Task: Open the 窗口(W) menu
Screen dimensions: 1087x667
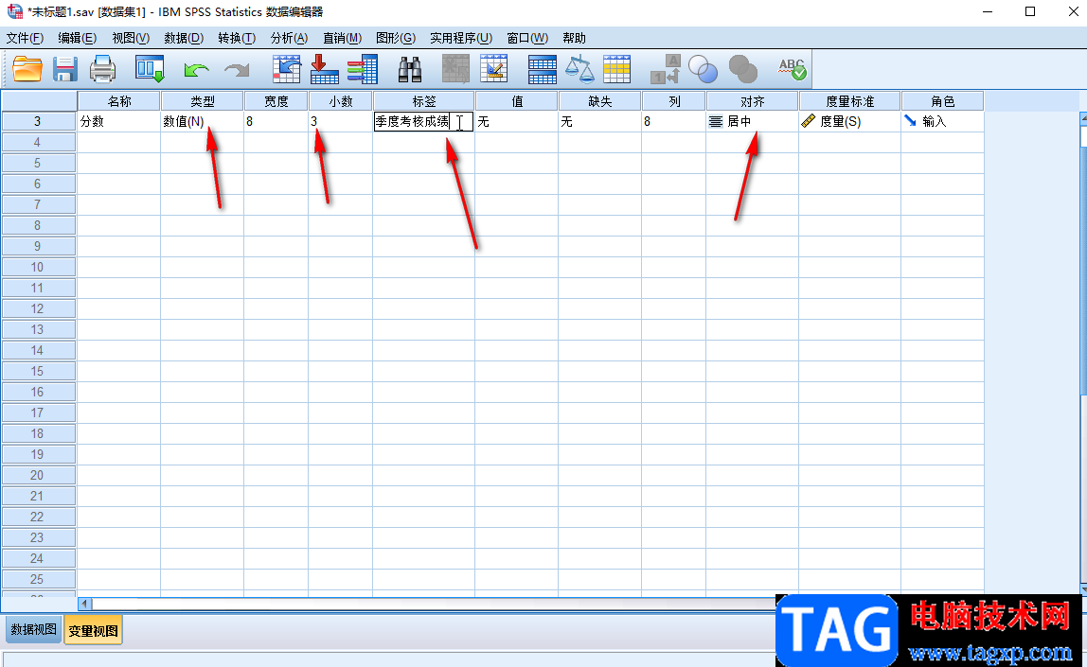Action: (x=527, y=38)
